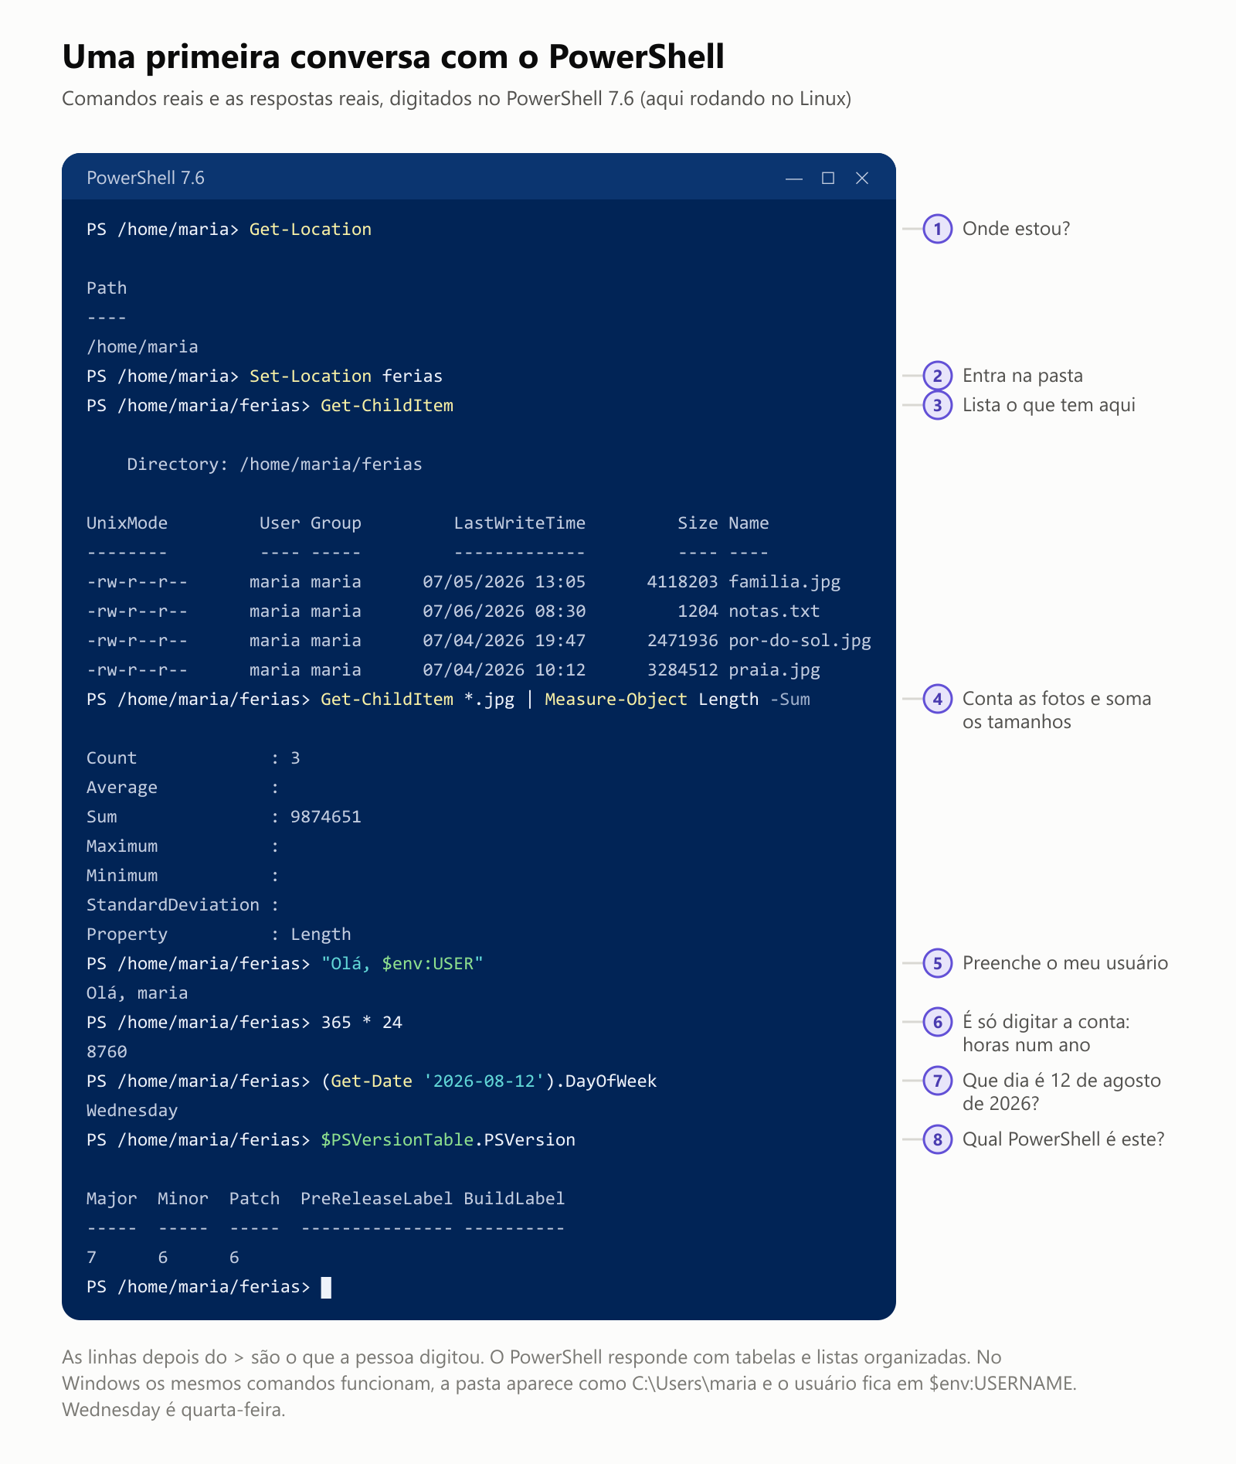Click the size value 3284512
Screen dimensions: 1236x1464
(x=683, y=670)
